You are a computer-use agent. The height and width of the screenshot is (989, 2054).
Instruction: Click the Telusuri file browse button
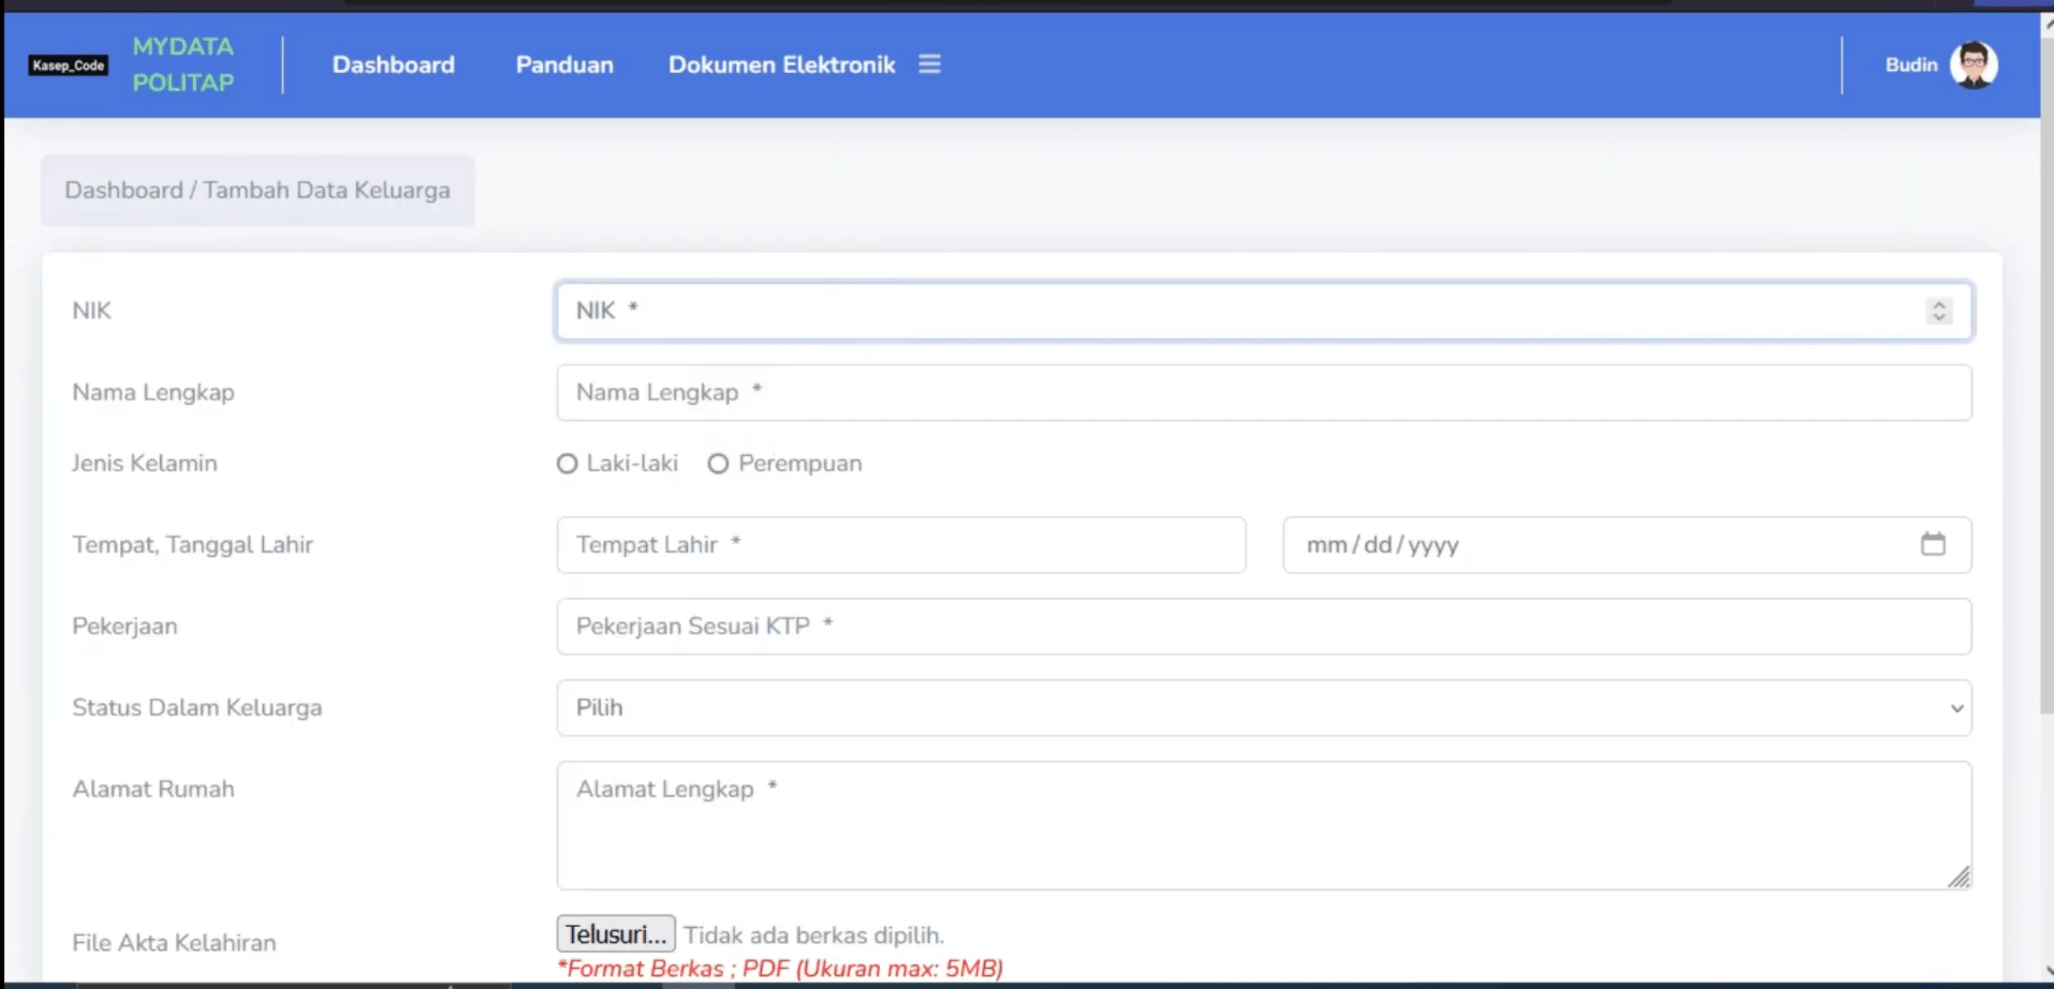tap(615, 934)
